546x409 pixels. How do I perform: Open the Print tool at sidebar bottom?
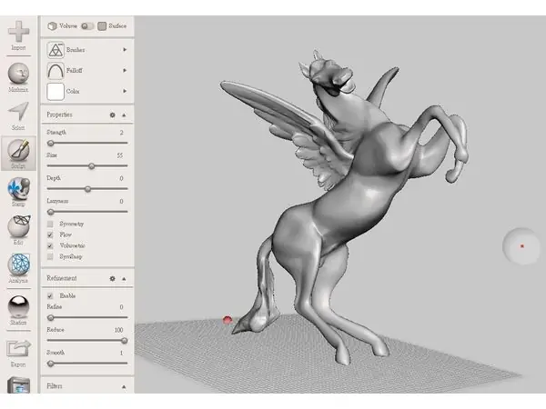coord(18,384)
